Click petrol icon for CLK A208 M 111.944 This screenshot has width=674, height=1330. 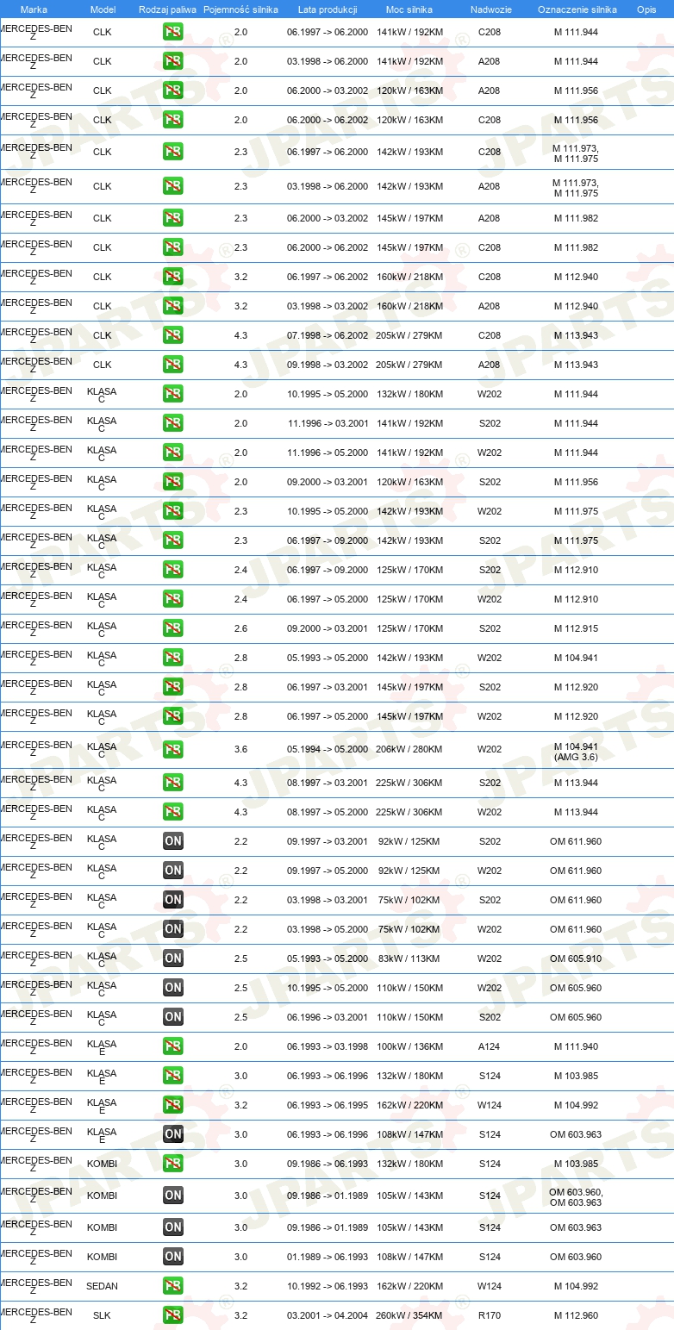pyautogui.click(x=173, y=61)
